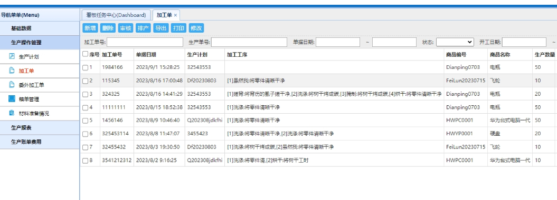Screen dimensions: 557x200
Task: Click the 打印 toolbar button
Action: pyautogui.click(x=178, y=28)
